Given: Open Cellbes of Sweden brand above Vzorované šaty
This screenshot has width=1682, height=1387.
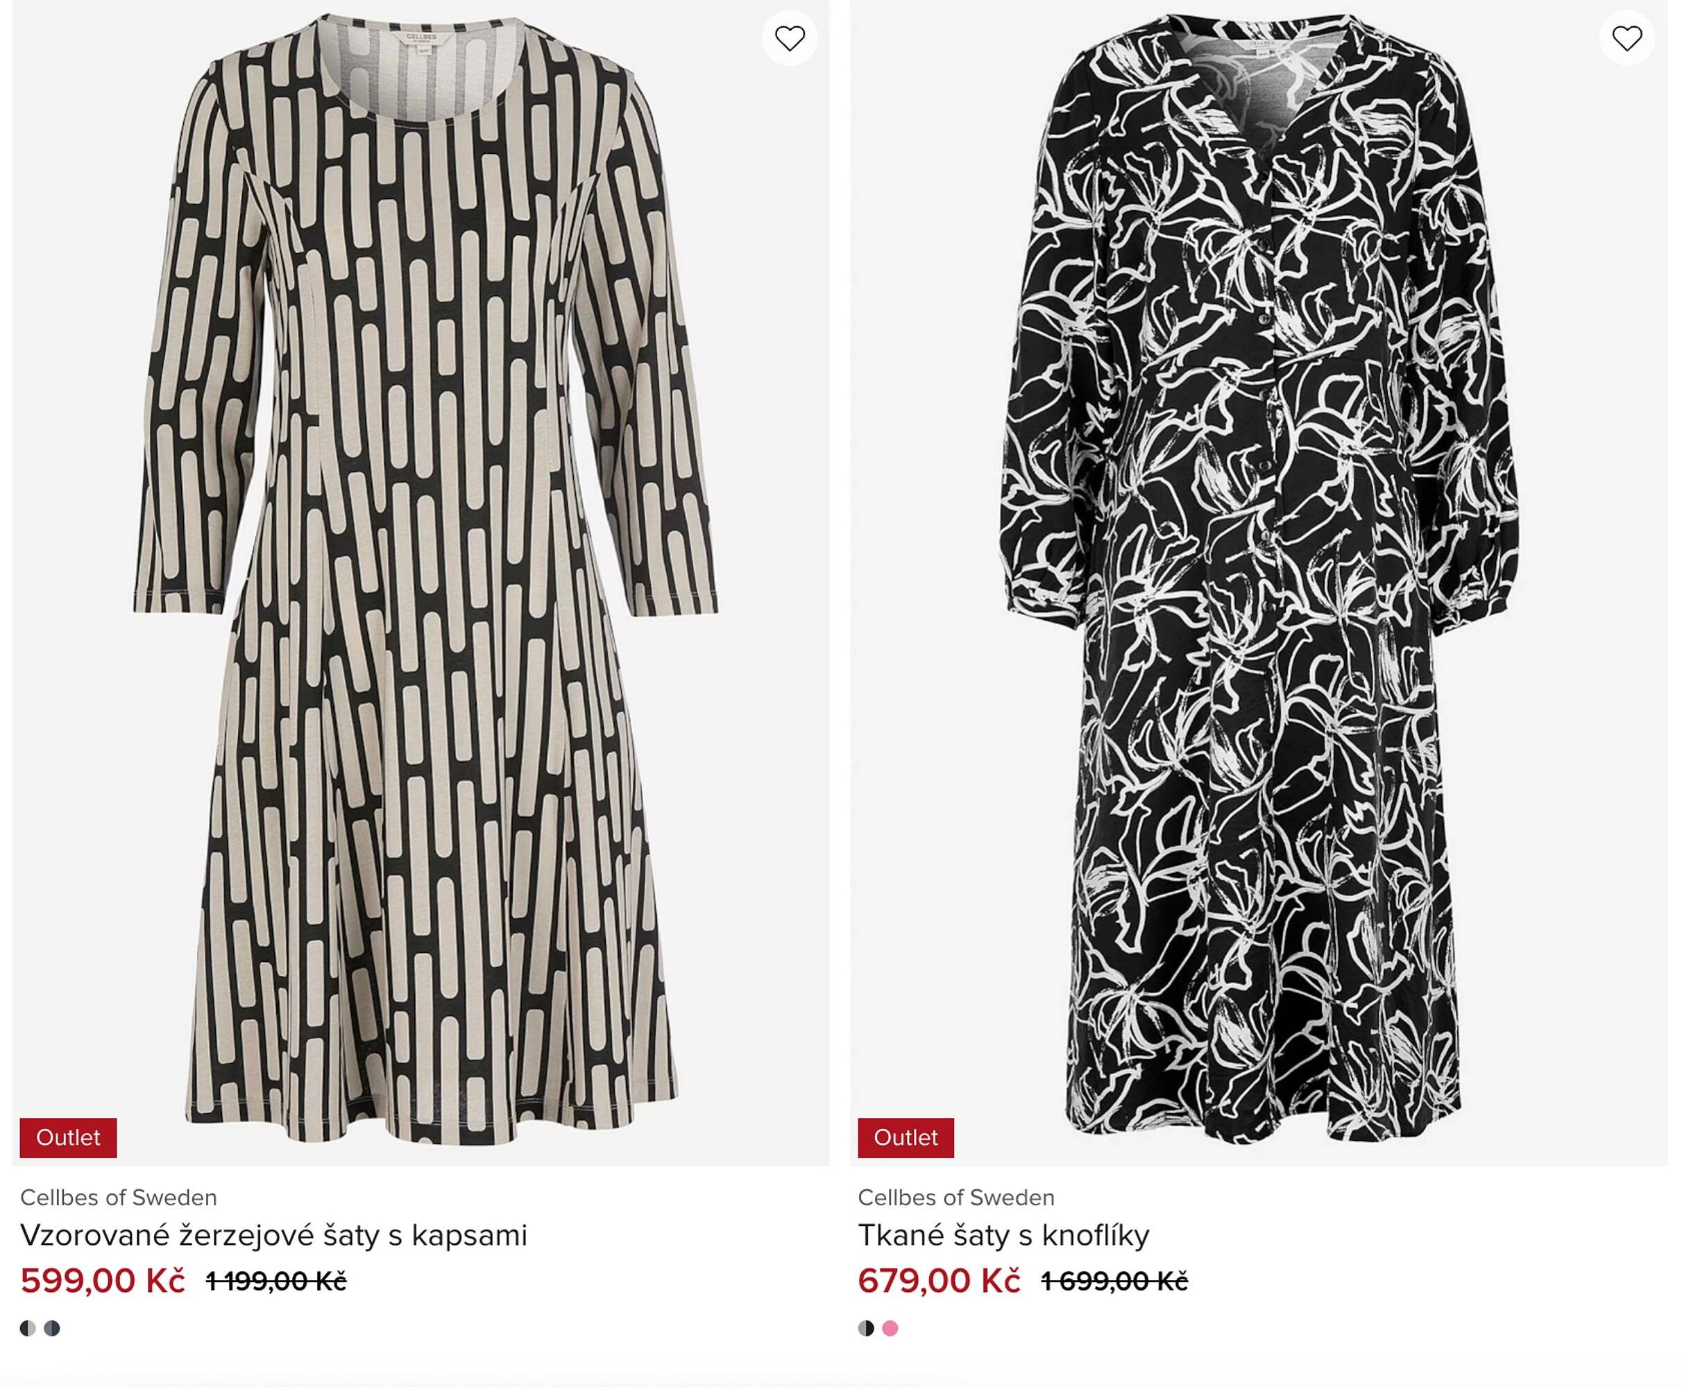Looking at the screenshot, I should [x=119, y=1198].
